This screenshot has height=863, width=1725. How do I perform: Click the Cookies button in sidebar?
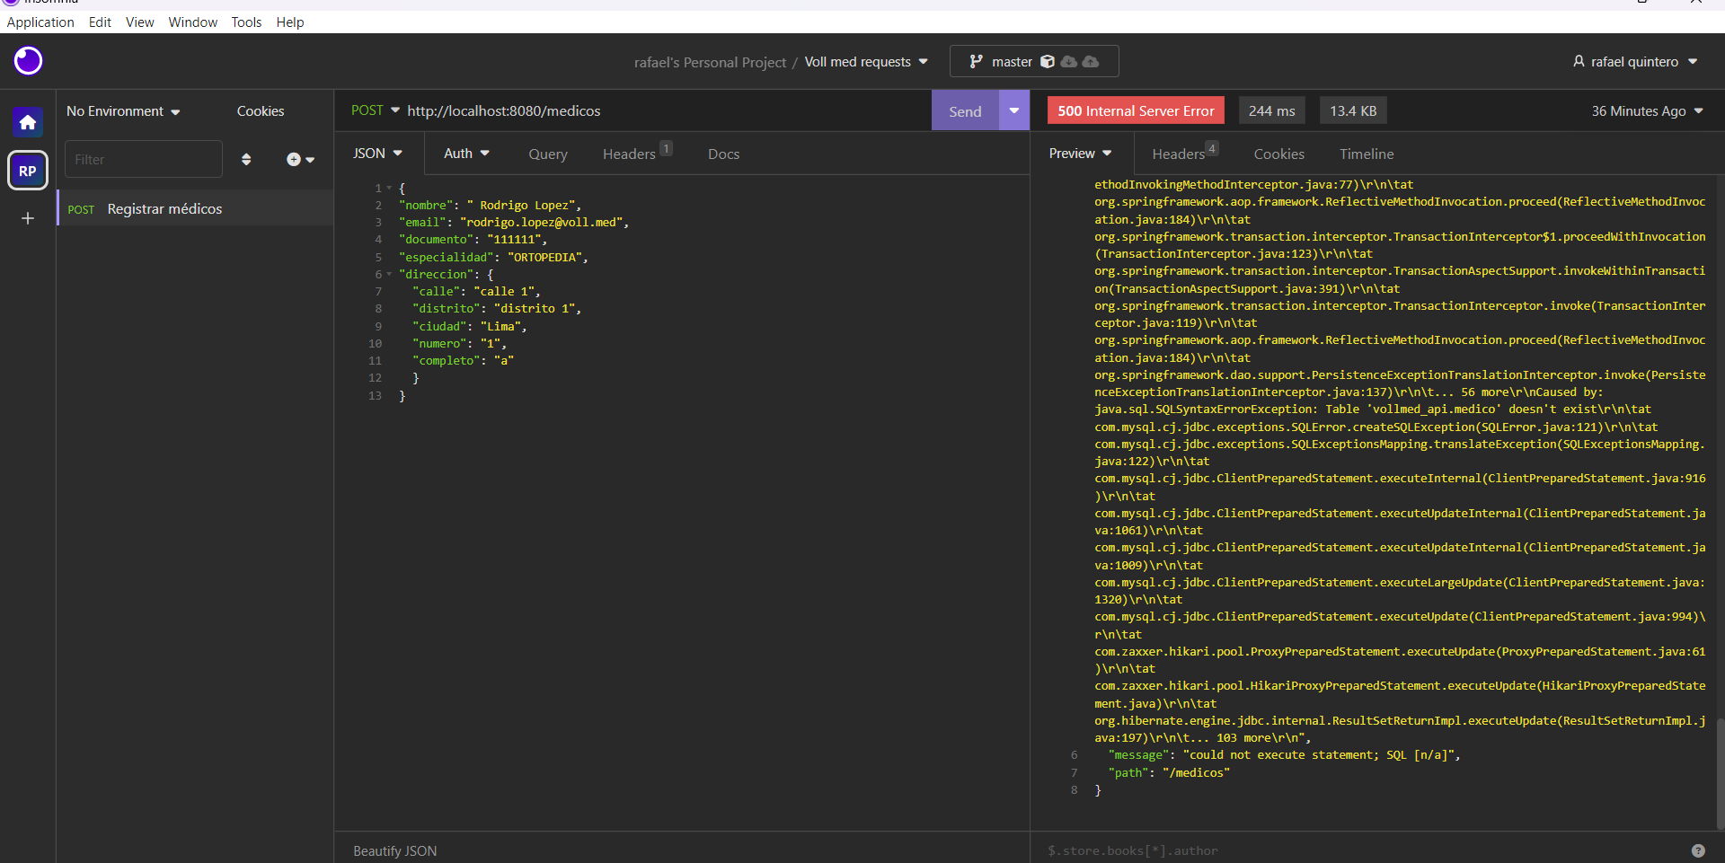coord(261,111)
